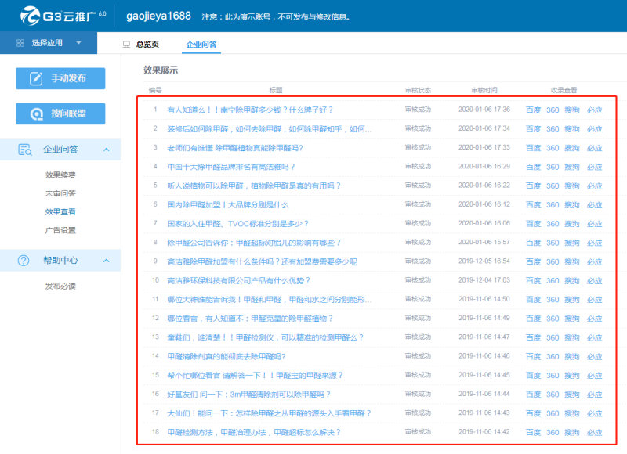The height and width of the screenshot is (454, 627).
Task: Click the 企业问答 sidebar document icon
Action: point(25,150)
